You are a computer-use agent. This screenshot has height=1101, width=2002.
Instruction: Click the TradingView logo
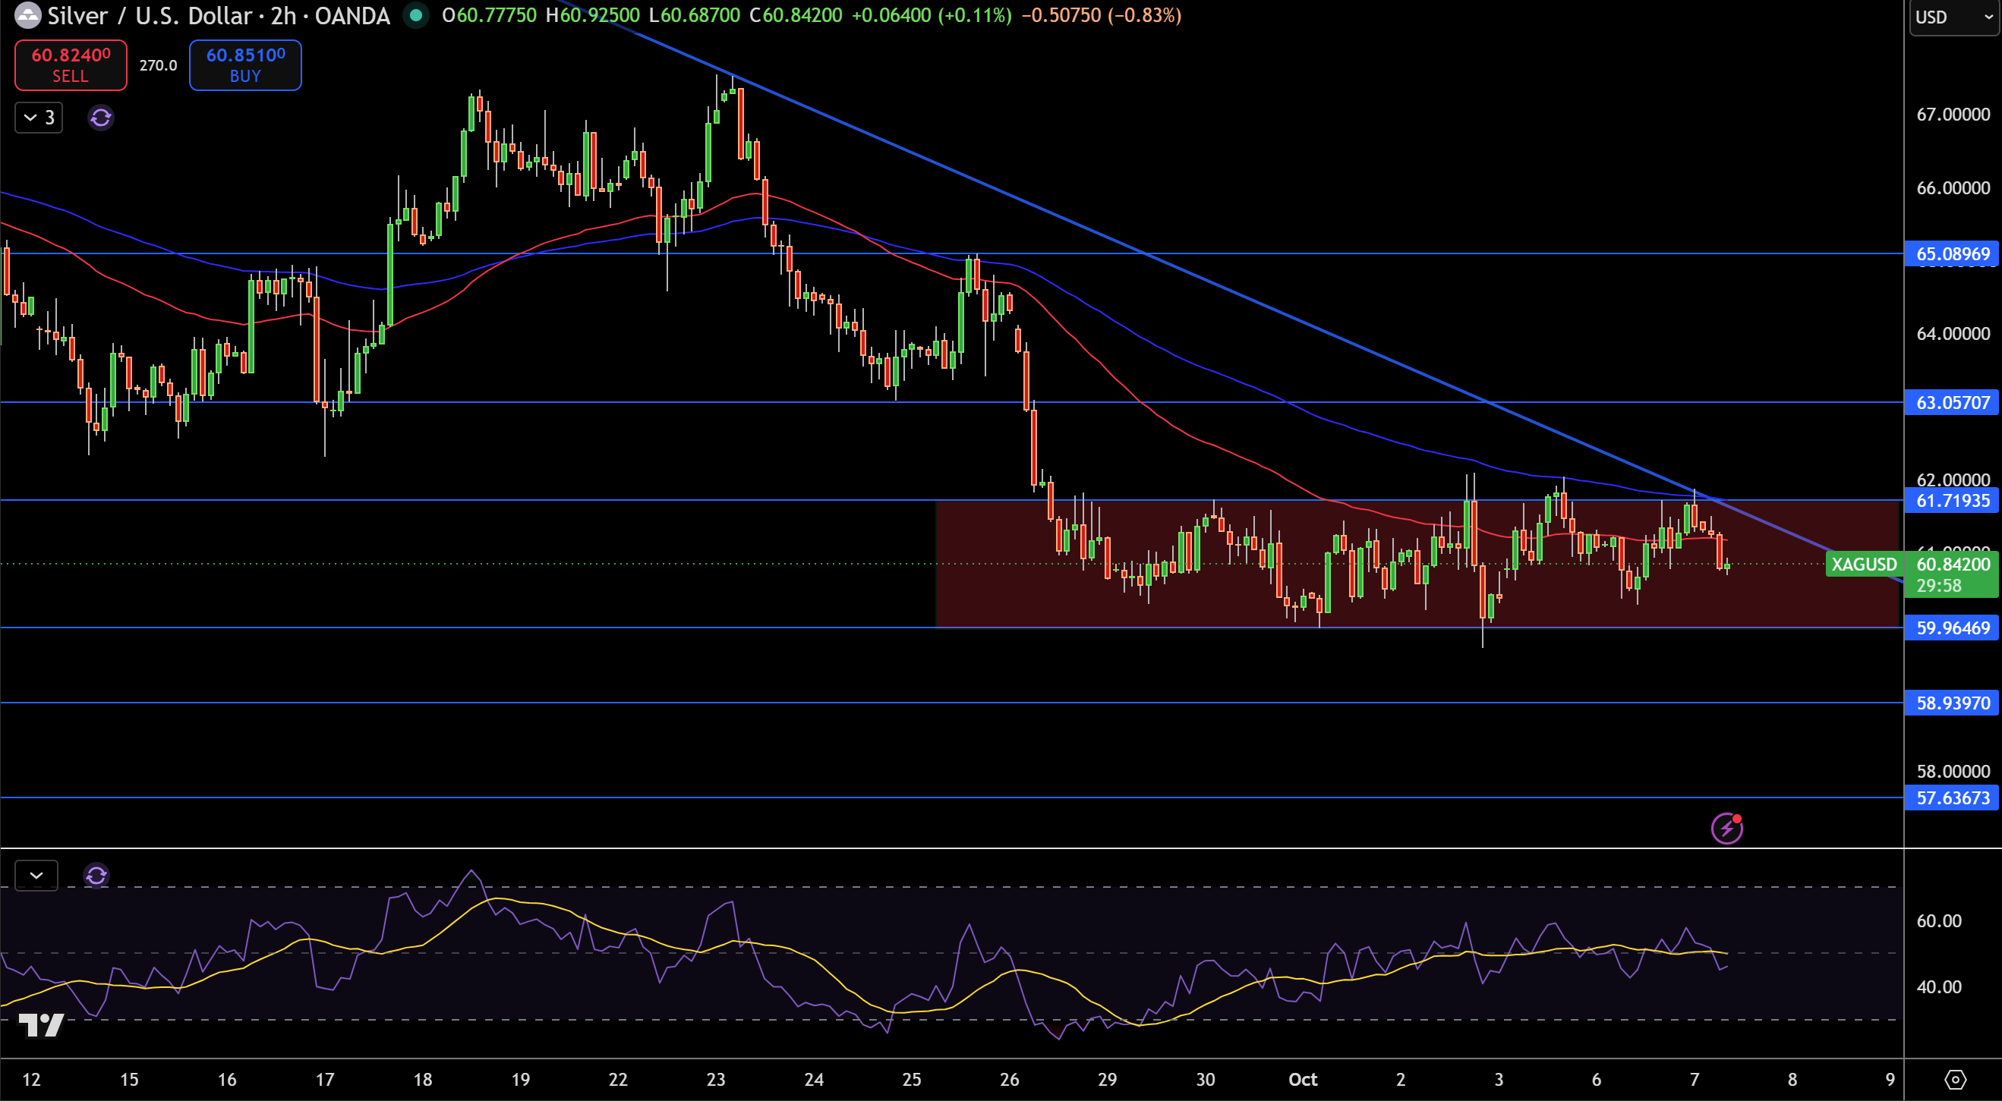tap(41, 1025)
